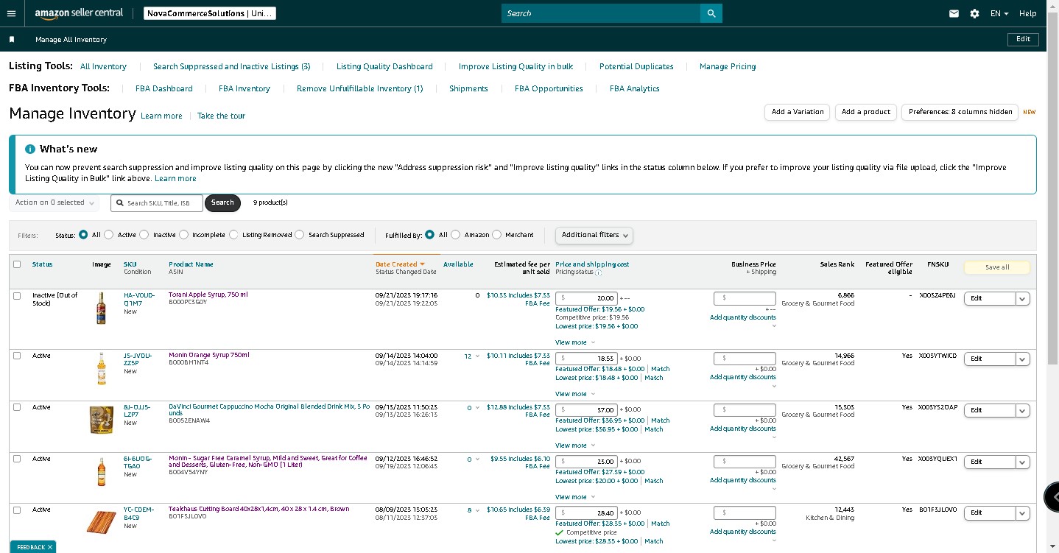Open the NovaCommerceSolutions account switcher

pos(210,13)
